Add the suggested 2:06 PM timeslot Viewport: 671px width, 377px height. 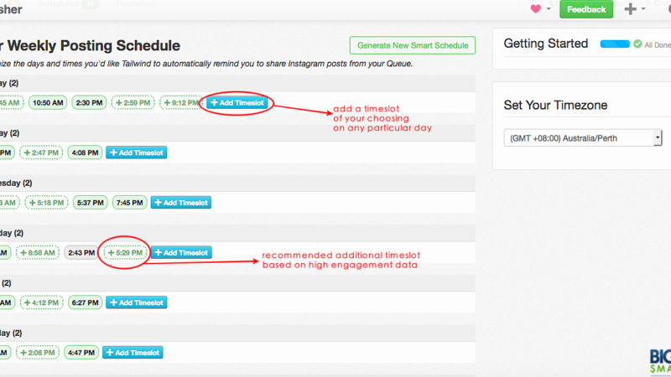[41, 353]
